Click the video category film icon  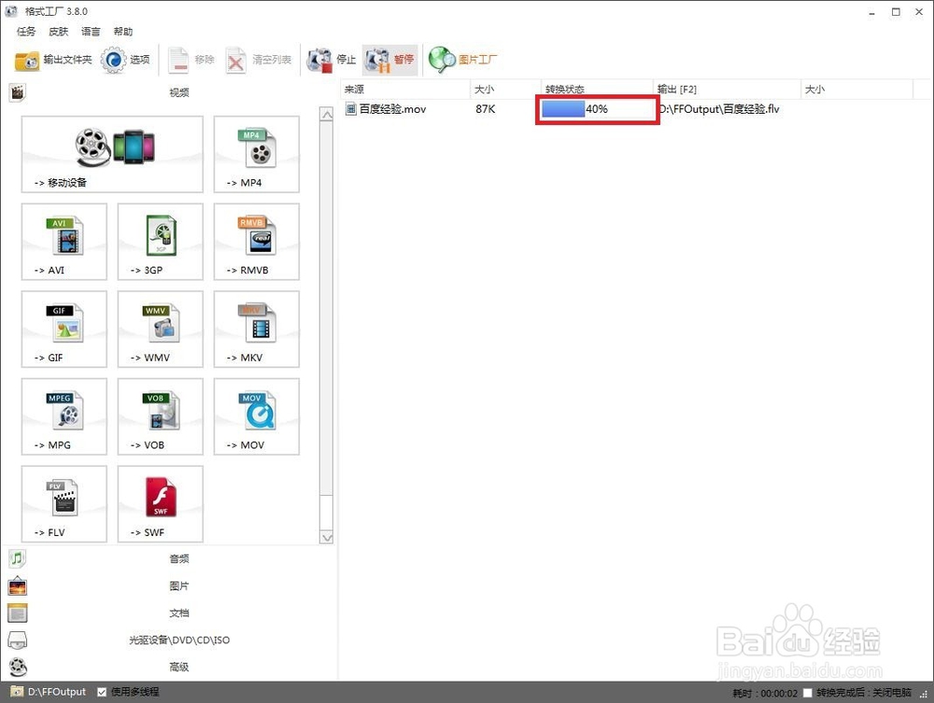click(18, 92)
